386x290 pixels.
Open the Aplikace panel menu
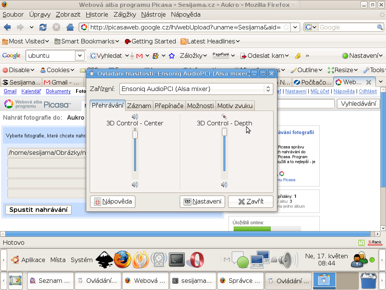pyautogui.click(x=28, y=260)
